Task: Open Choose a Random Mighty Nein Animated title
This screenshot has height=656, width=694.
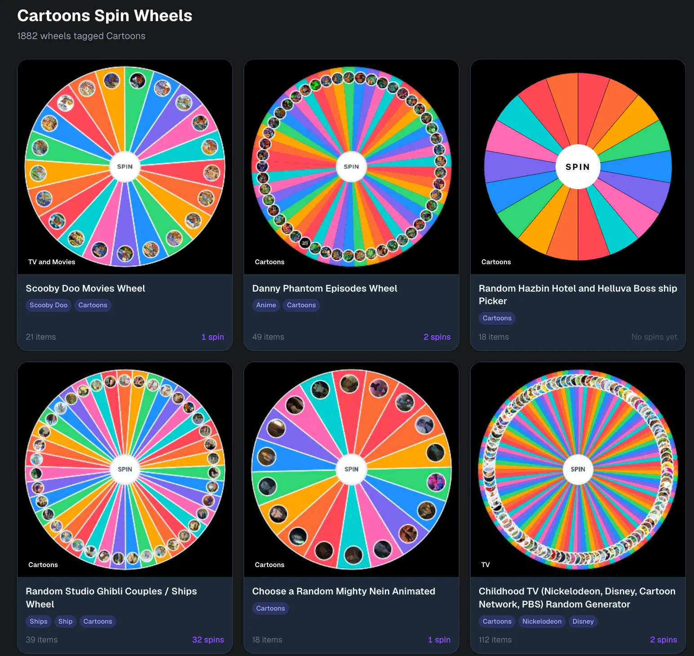Action: (343, 591)
